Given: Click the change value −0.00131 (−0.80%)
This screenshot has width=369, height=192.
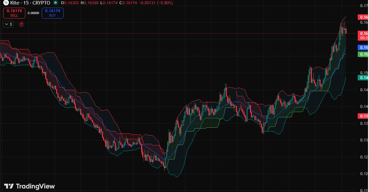Looking at the screenshot, I should click(x=156, y=3).
